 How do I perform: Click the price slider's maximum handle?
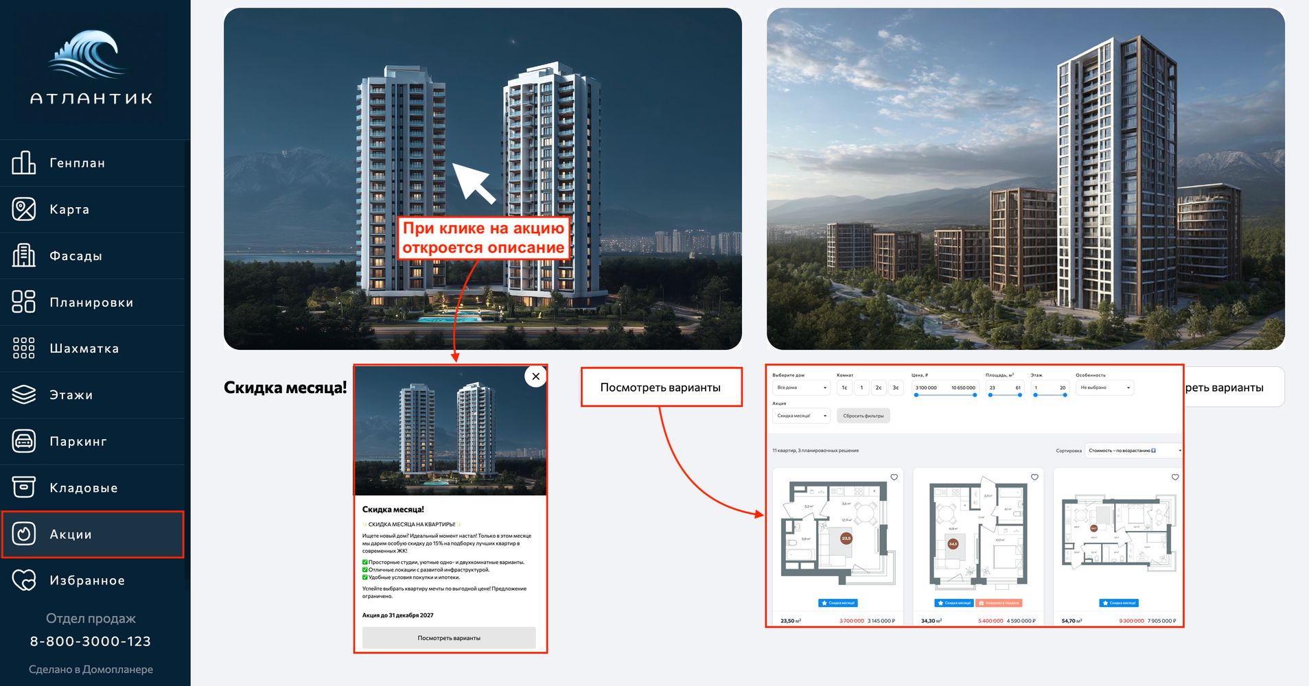[x=975, y=395]
